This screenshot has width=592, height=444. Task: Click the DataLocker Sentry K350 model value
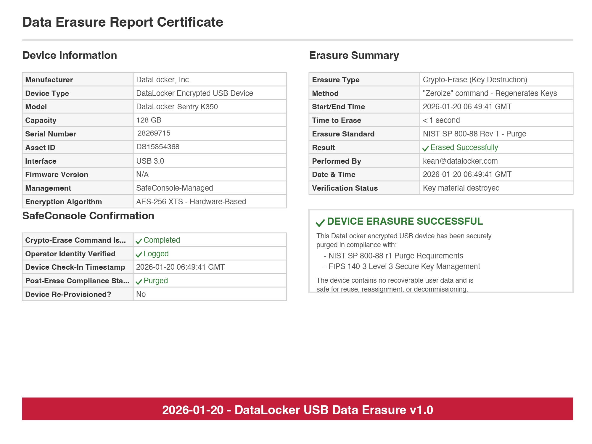(177, 107)
